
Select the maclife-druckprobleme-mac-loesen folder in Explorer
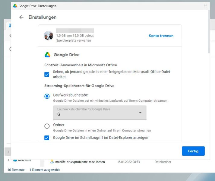[80, 162]
